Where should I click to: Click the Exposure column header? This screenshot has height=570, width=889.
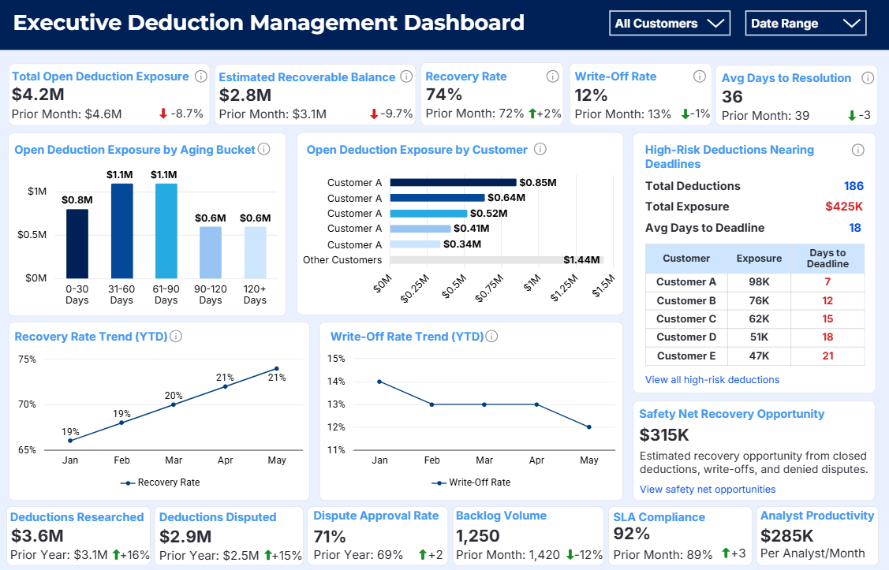pos(759,259)
